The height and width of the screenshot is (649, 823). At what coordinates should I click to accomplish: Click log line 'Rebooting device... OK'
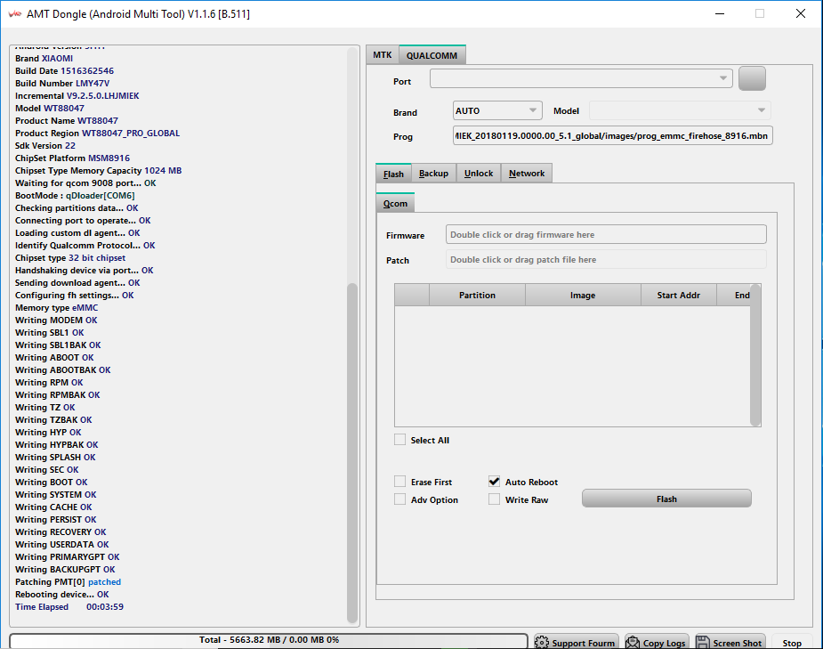pos(62,595)
